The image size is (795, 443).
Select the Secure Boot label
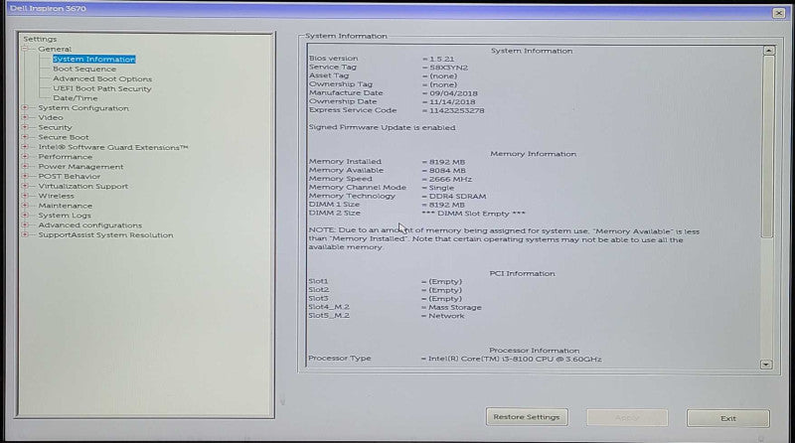(64, 137)
